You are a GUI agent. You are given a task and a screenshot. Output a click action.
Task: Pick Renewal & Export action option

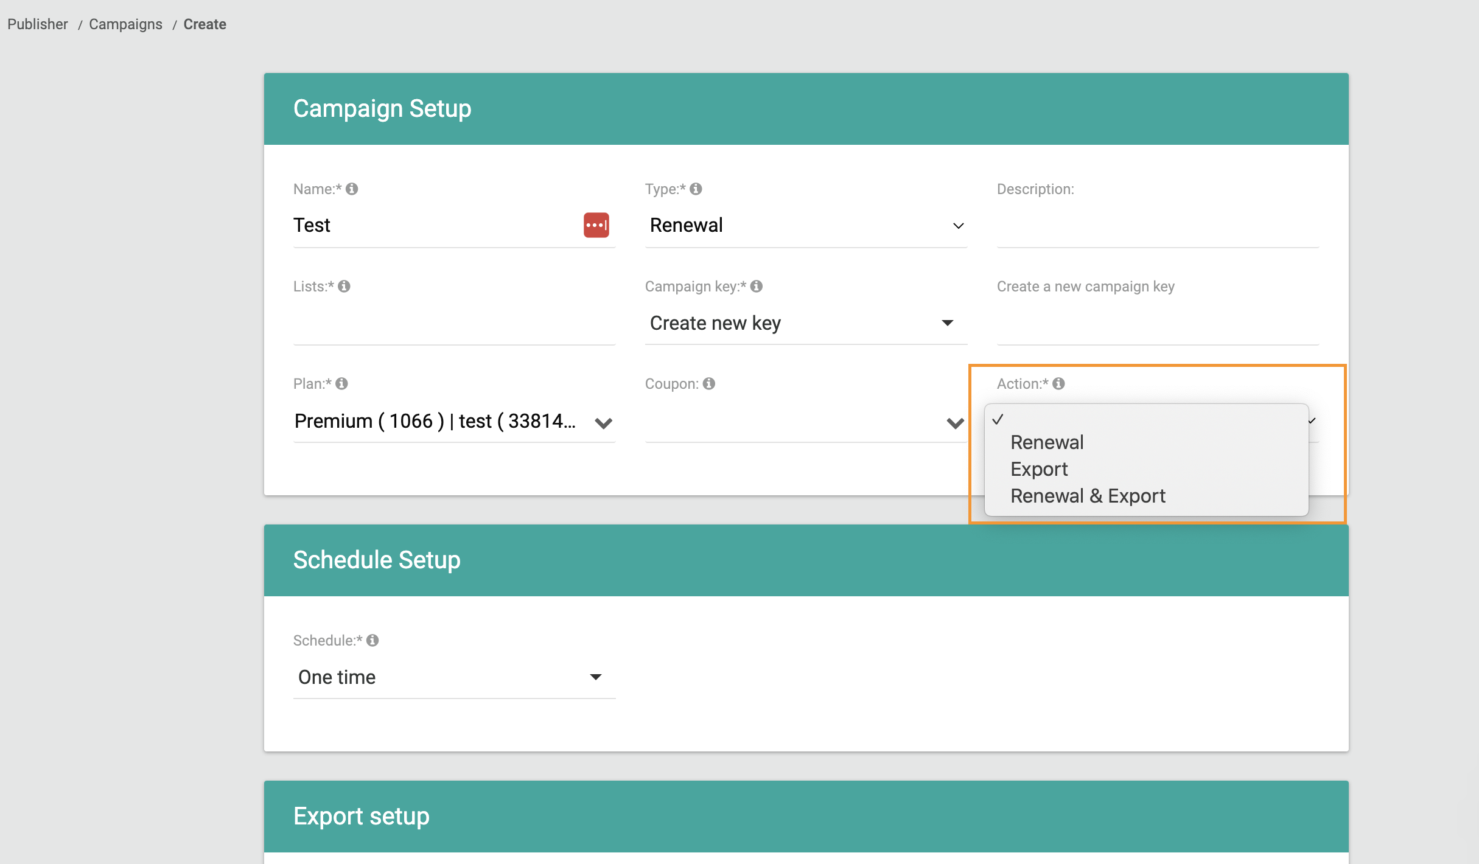1088,496
